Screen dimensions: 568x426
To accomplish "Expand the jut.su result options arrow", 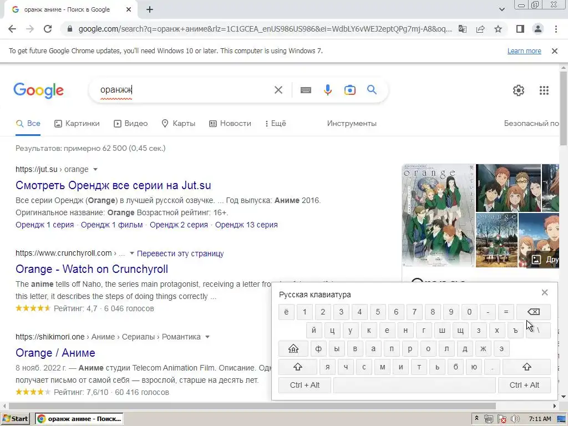I will tap(95, 169).
